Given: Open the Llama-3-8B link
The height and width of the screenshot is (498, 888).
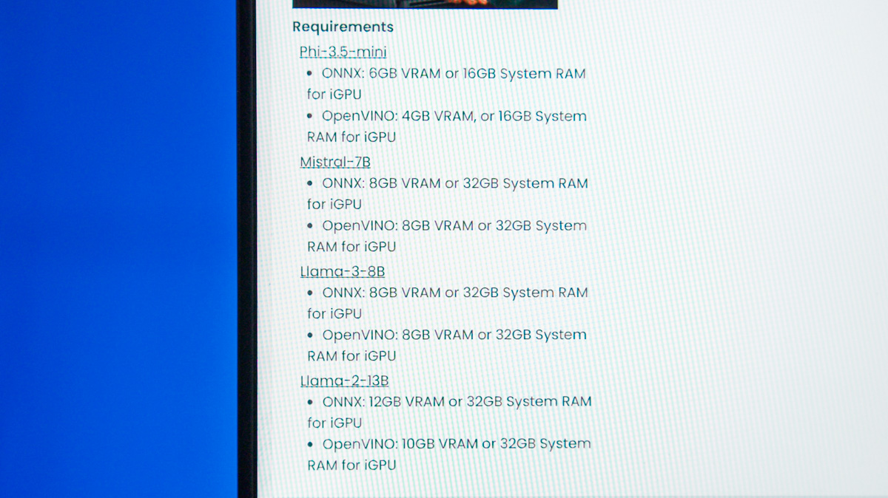Looking at the screenshot, I should point(343,271).
